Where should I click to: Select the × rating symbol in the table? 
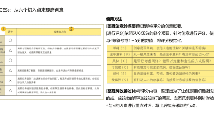point(10,81)
